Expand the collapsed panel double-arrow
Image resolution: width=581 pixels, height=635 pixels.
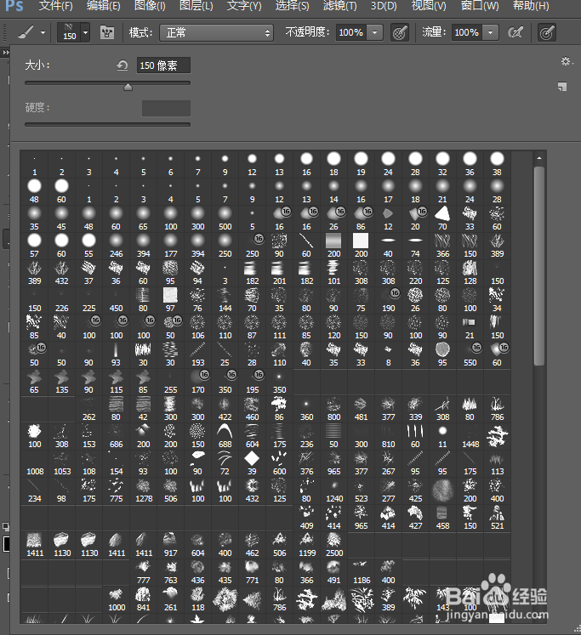[5, 52]
